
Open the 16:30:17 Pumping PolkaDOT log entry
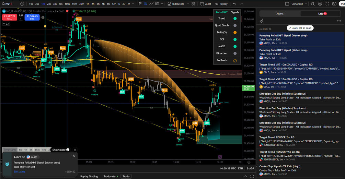tap(300, 53)
